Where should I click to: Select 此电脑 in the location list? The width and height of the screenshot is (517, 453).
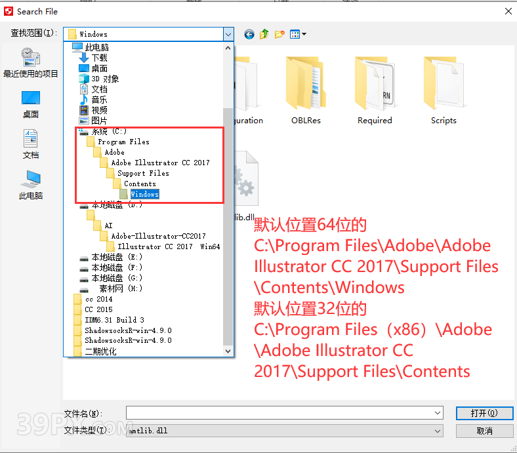point(91,47)
